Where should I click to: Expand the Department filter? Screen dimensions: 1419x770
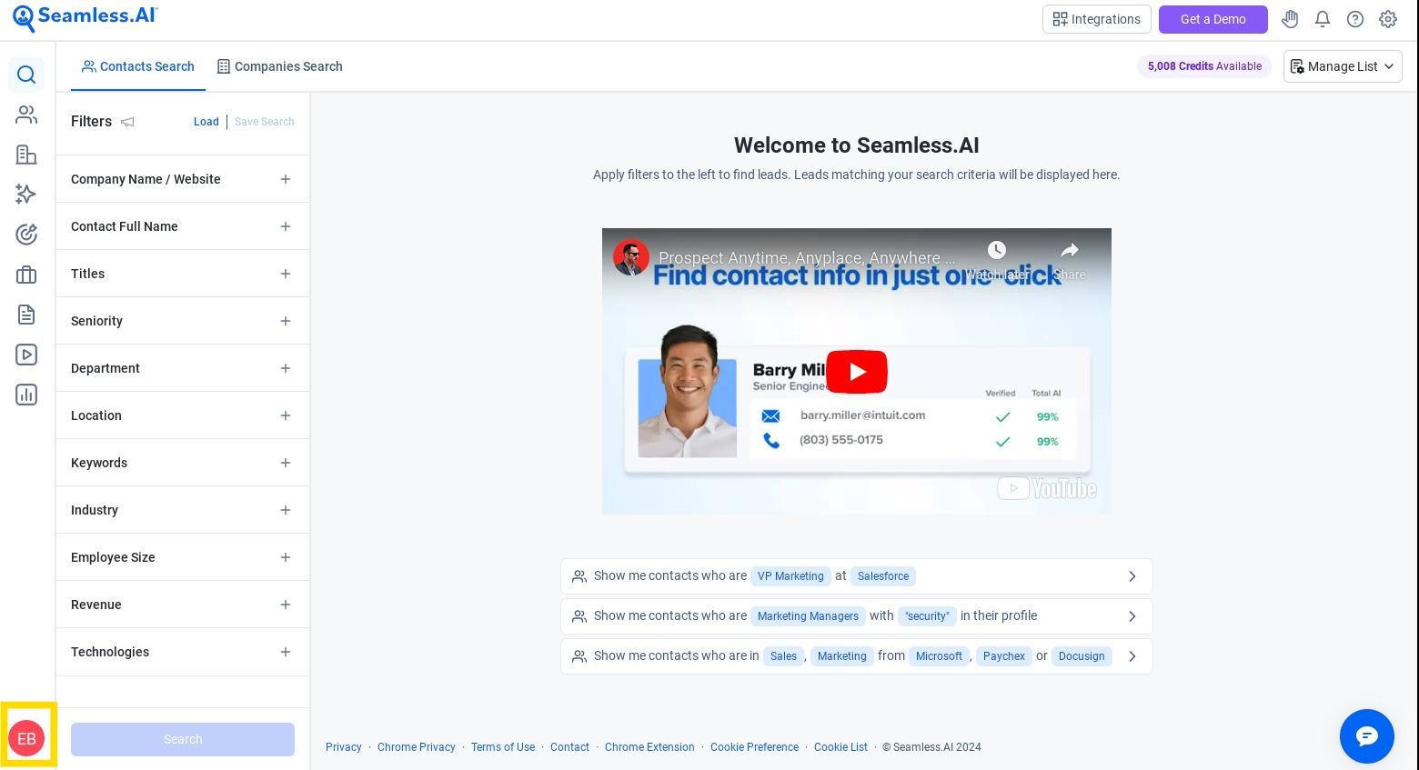(x=183, y=368)
